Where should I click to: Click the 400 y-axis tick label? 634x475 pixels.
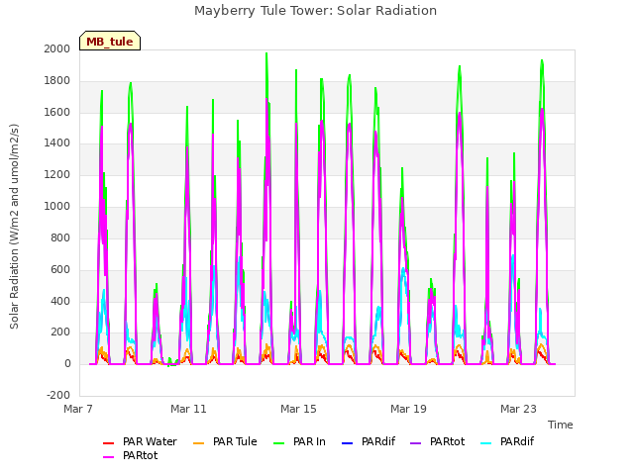pos(60,301)
